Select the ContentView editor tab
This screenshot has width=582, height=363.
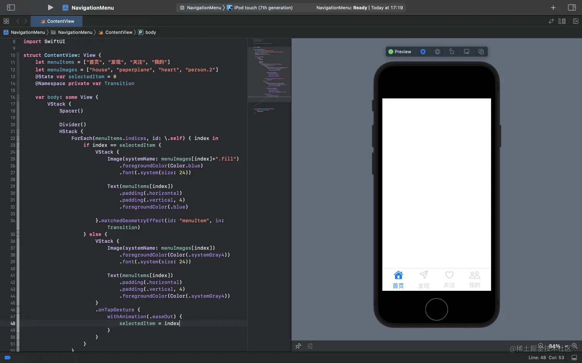click(x=57, y=21)
